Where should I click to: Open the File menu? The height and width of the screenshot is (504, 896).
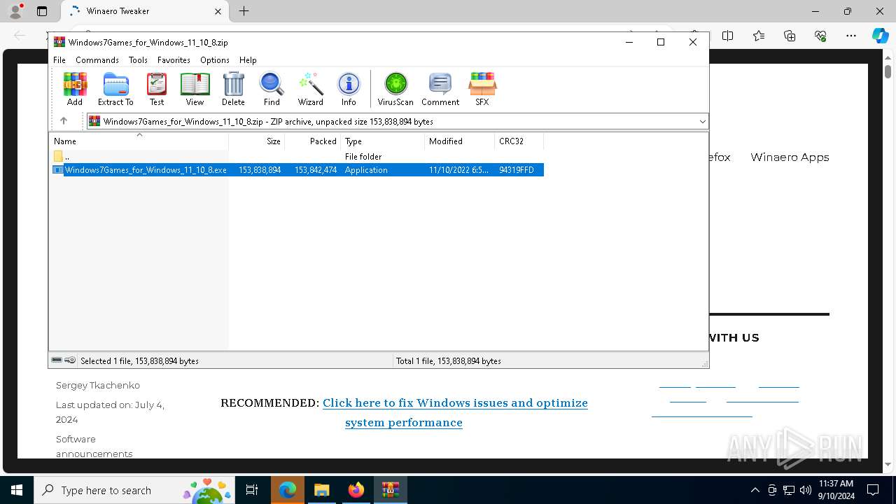coord(59,60)
